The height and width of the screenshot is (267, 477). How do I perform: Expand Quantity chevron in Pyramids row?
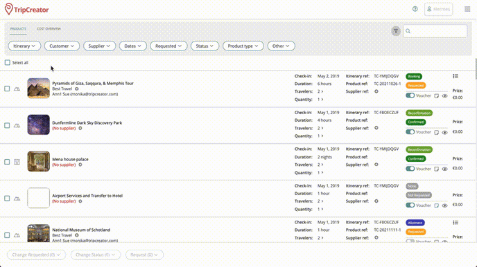(322, 100)
